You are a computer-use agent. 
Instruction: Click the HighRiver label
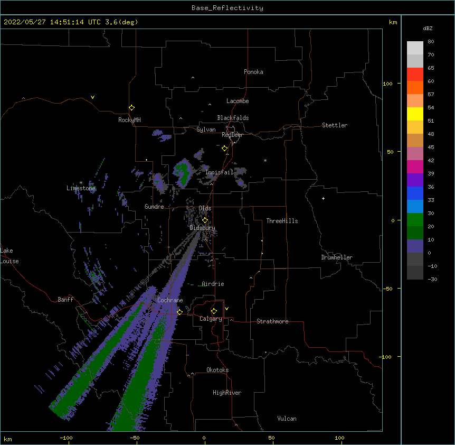[227, 393]
